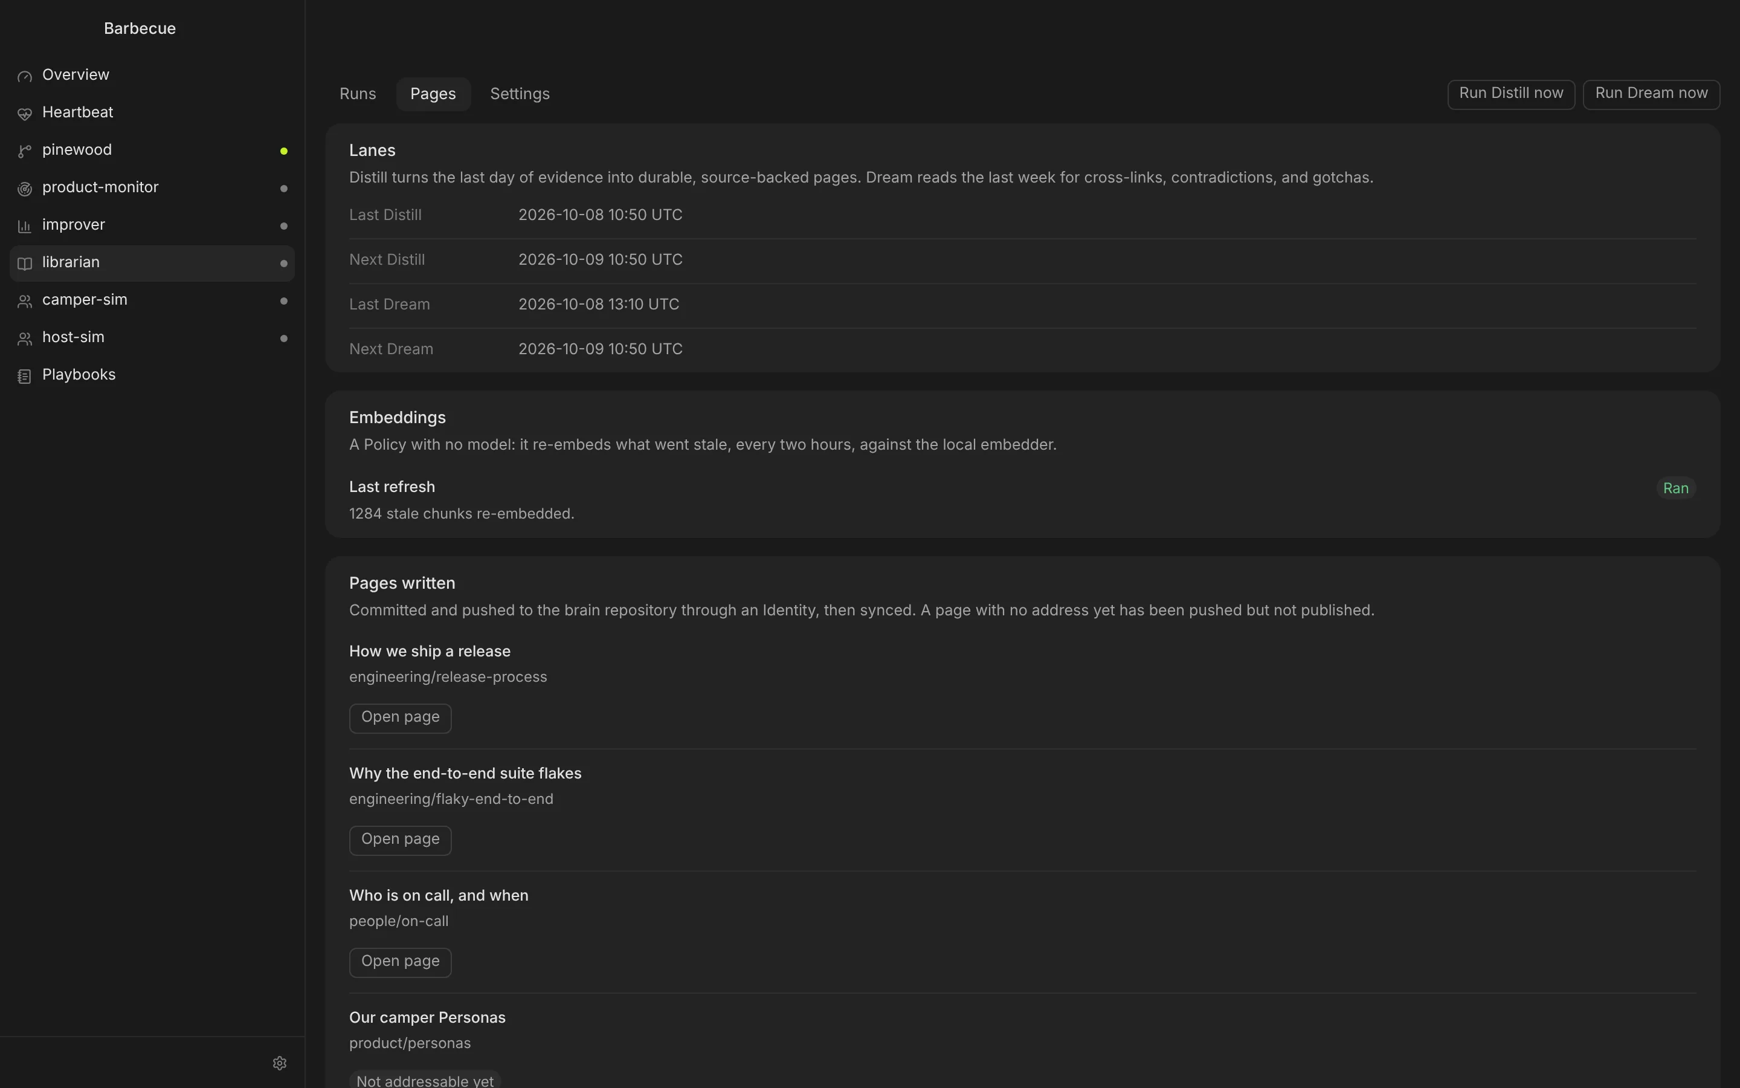Click the 1284 stale chunks re-embedded text
The width and height of the screenshot is (1740, 1088).
(x=462, y=514)
